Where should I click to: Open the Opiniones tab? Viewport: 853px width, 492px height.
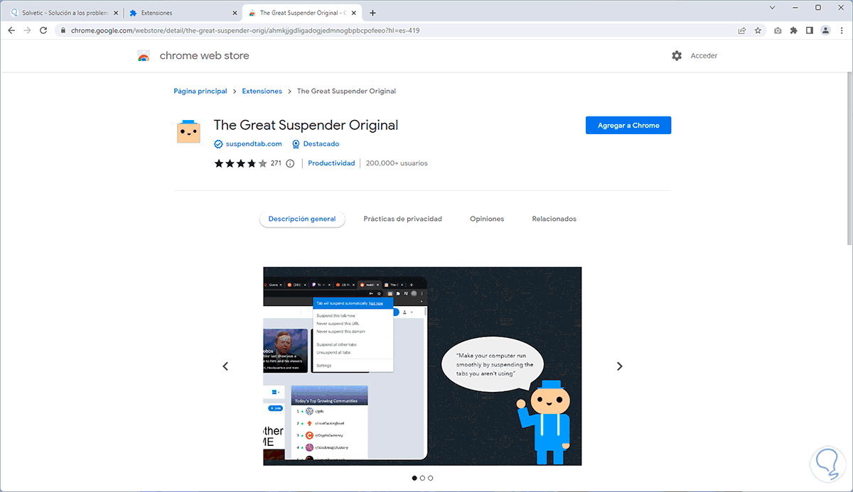point(487,219)
